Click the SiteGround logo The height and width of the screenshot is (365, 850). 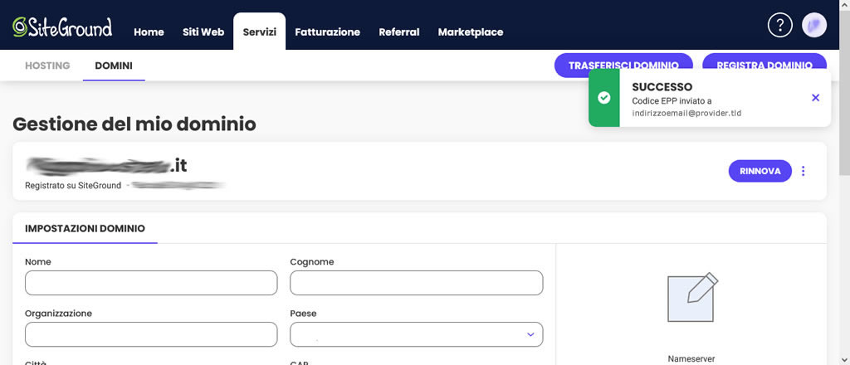62,27
